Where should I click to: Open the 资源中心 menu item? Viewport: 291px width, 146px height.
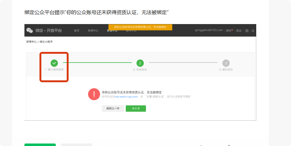[93, 31]
